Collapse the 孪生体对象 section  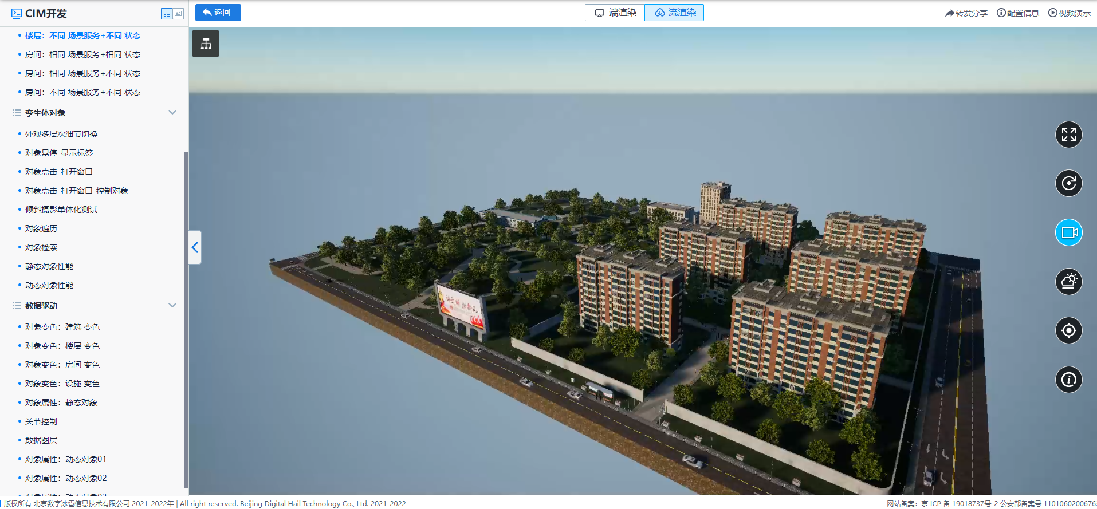point(172,112)
